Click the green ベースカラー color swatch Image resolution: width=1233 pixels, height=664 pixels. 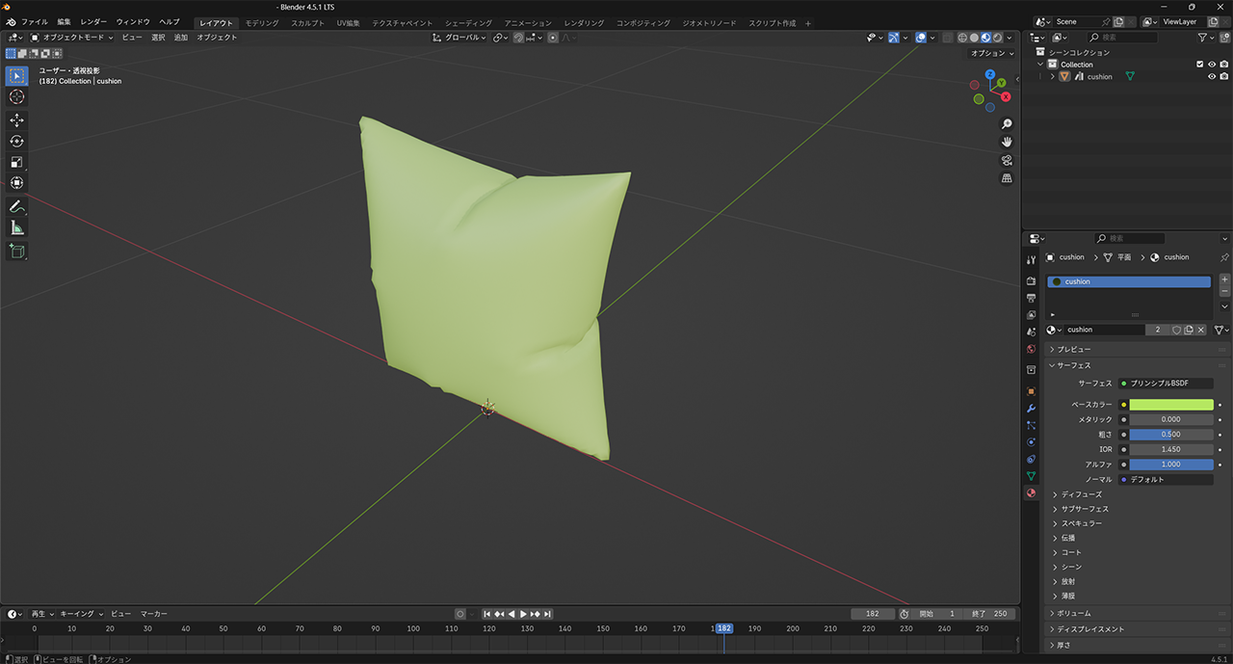[x=1170, y=405]
